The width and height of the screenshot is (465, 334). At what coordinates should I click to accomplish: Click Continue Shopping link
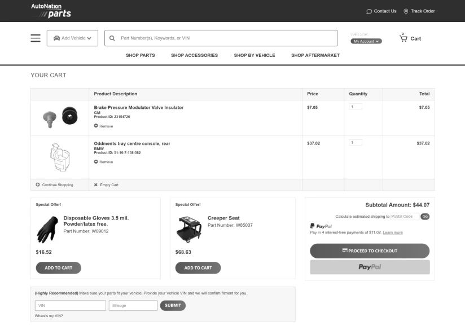pos(58,184)
